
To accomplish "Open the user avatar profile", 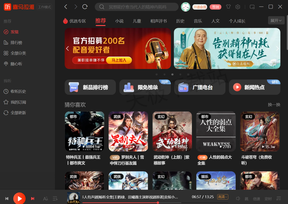I will [185, 7].
